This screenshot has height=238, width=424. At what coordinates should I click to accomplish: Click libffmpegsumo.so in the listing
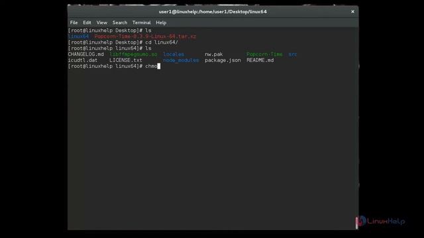click(x=133, y=54)
